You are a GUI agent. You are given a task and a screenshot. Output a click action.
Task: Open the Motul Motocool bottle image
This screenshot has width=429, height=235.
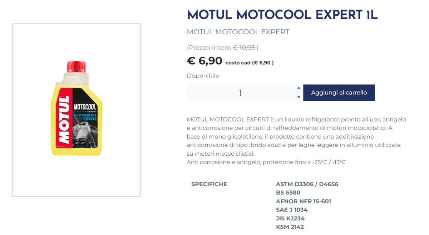tap(76, 110)
